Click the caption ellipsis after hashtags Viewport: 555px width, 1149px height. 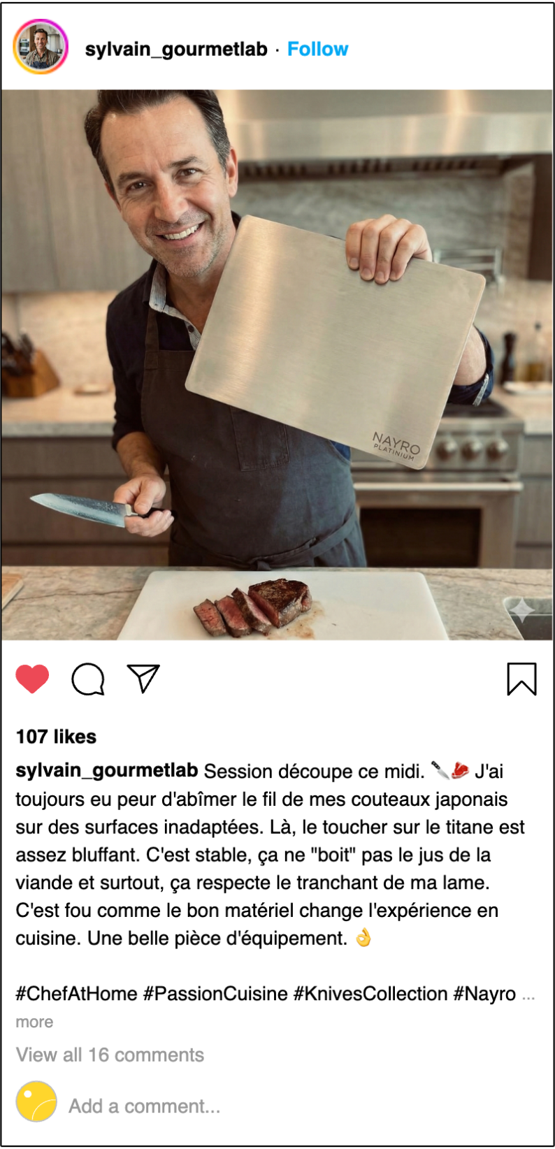(x=528, y=997)
